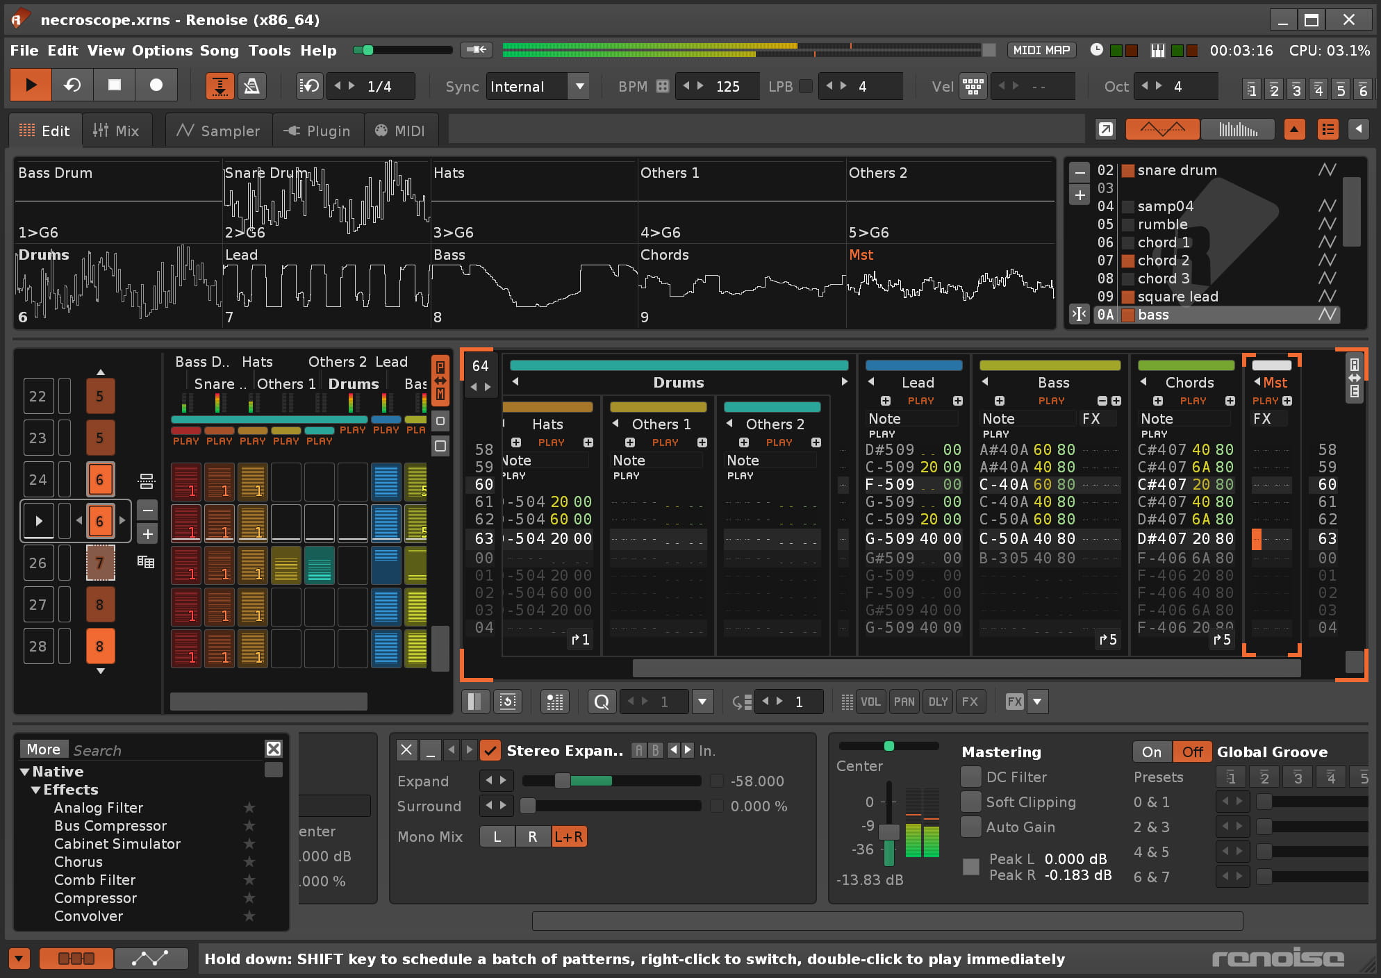The height and width of the screenshot is (978, 1381).
Task: Switch to the Mix tab
Action: (117, 131)
